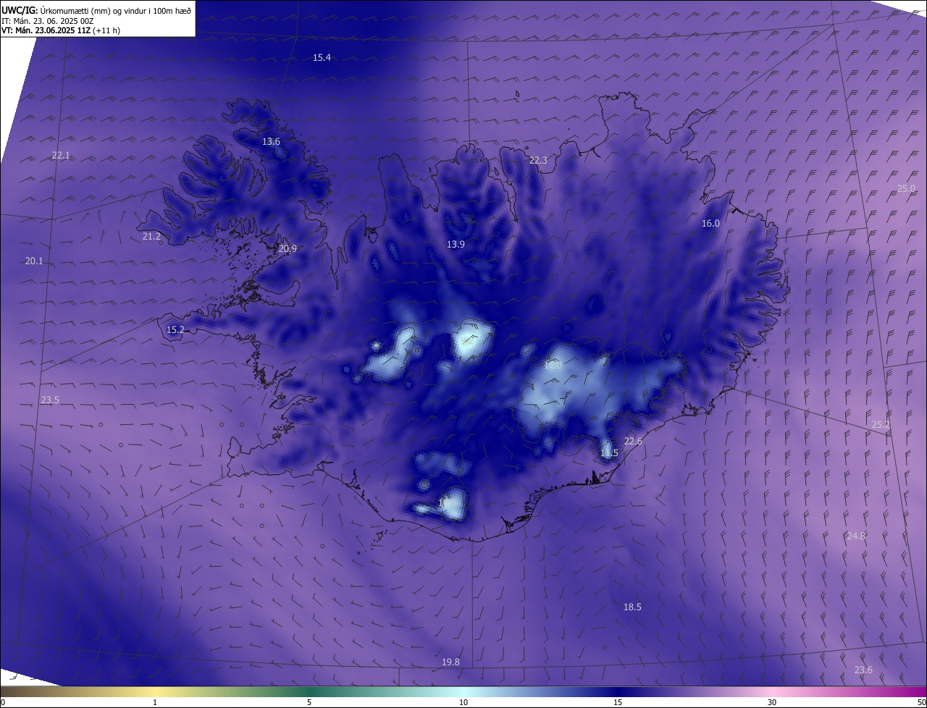The image size is (927, 708).
Task: Click the 23.6 value label
Action: [863, 669]
